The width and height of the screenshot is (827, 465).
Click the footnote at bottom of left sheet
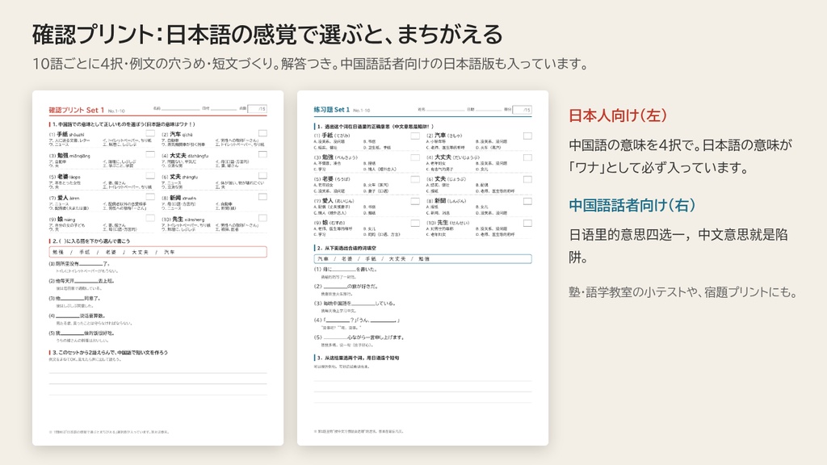(109, 432)
